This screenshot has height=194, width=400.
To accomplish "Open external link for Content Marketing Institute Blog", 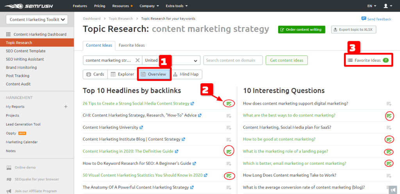I will coord(183,140).
